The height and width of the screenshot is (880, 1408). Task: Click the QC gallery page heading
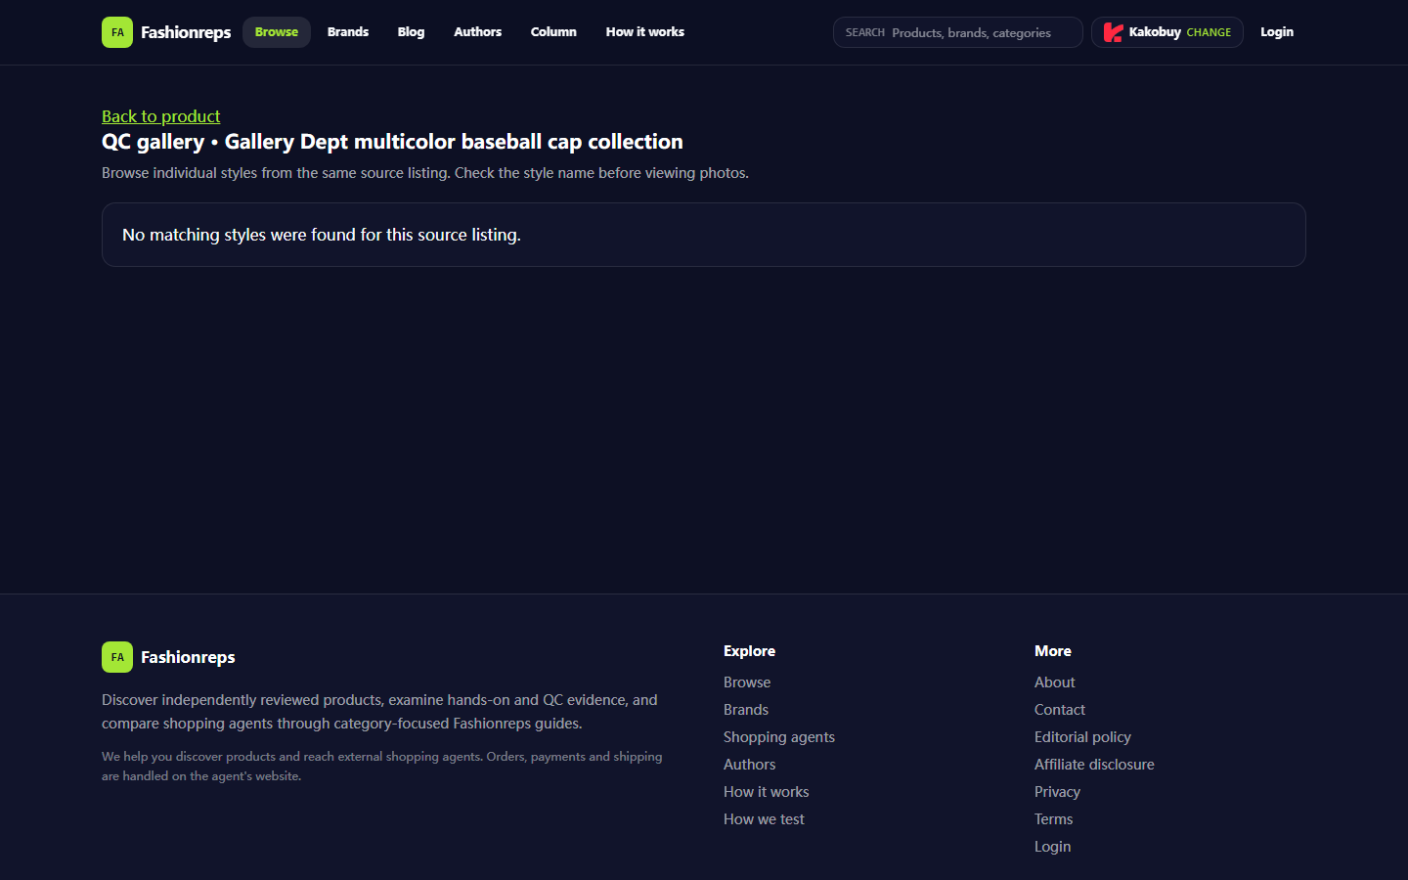tap(392, 142)
